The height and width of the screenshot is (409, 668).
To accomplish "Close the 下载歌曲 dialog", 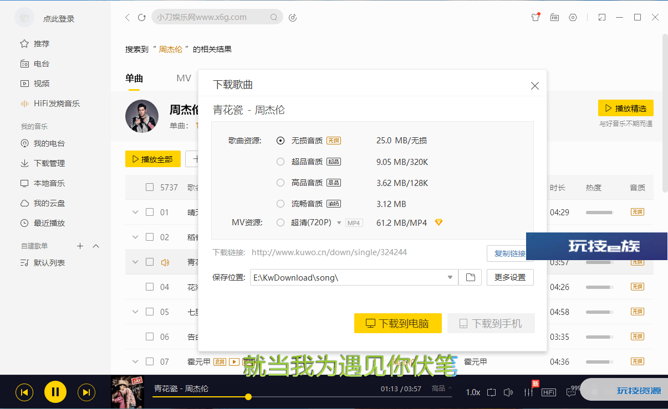I will [534, 86].
